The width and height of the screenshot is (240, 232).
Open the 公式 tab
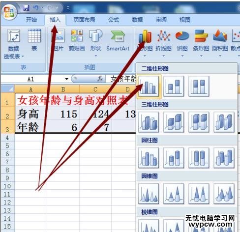pos(114,20)
